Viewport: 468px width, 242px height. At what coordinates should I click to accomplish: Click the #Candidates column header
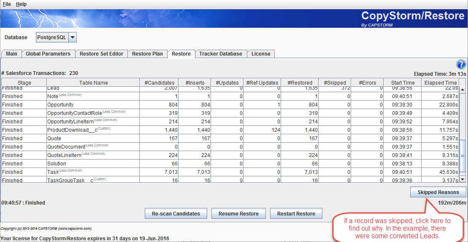[x=160, y=83]
